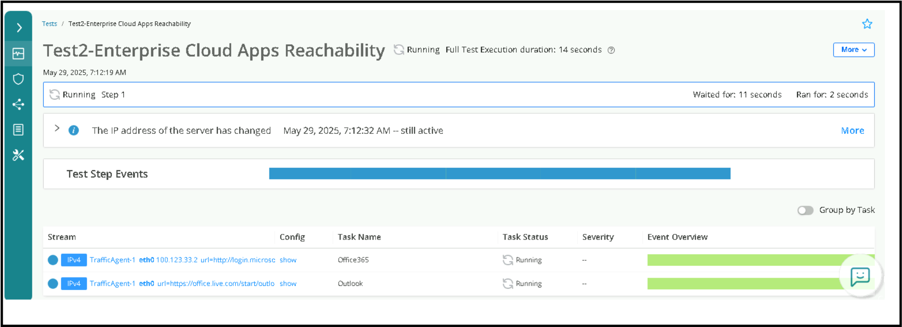Enable the Group by Task toggle

point(805,210)
